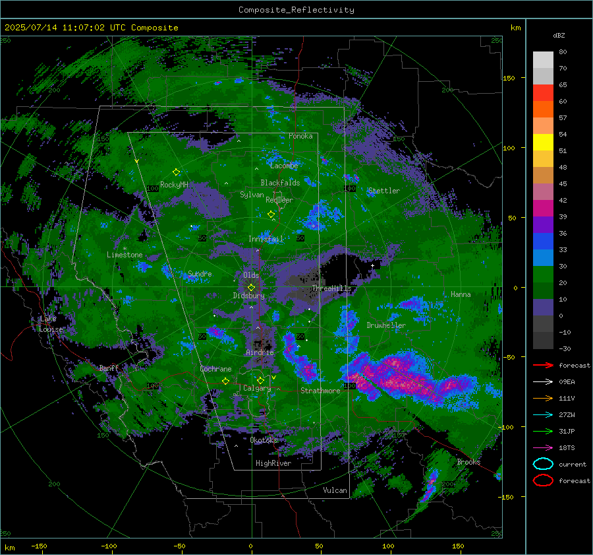593x555 pixels.
Task: Click the Hanna city label
Action: [x=461, y=294]
